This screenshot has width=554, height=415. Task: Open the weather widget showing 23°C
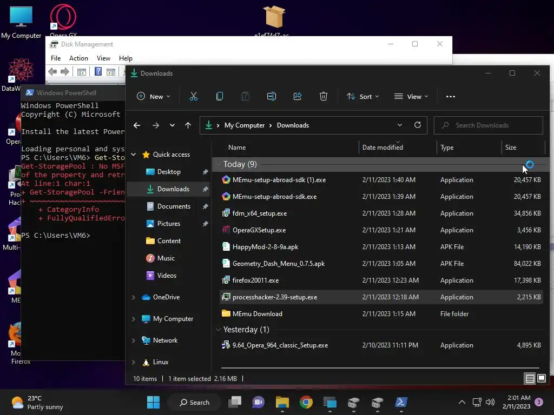(x=37, y=402)
